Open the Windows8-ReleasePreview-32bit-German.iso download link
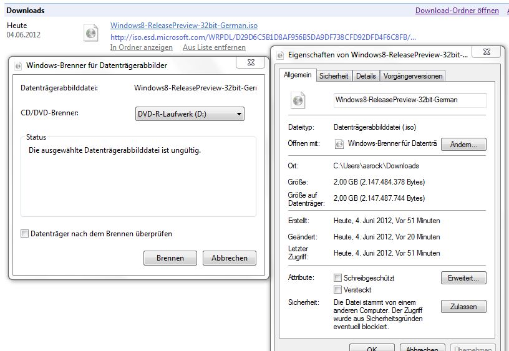Image resolution: width=509 pixels, height=351 pixels. [184, 26]
